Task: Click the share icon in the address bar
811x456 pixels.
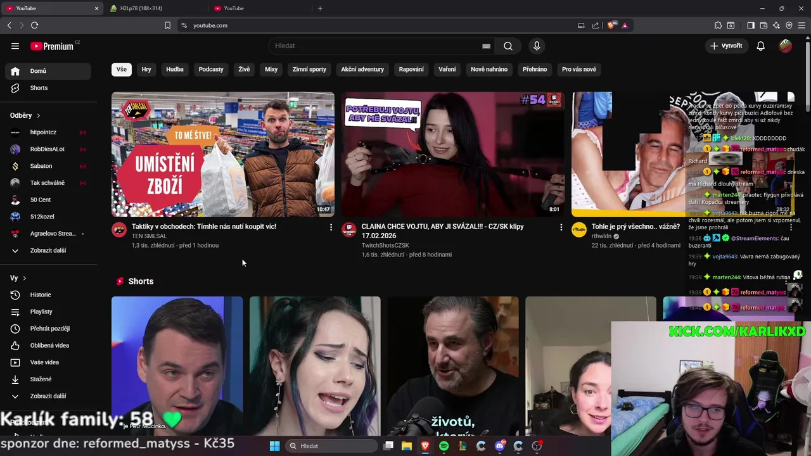Action: point(596,25)
